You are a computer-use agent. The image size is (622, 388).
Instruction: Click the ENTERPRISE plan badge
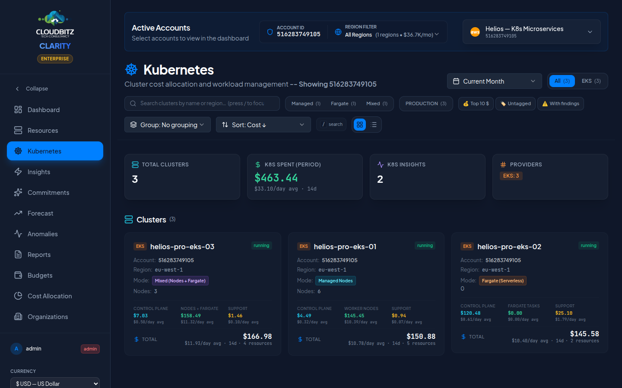pos(55,59)
